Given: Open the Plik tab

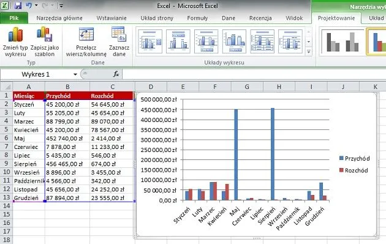Looking at the screenshot, I should coord(14,18).
